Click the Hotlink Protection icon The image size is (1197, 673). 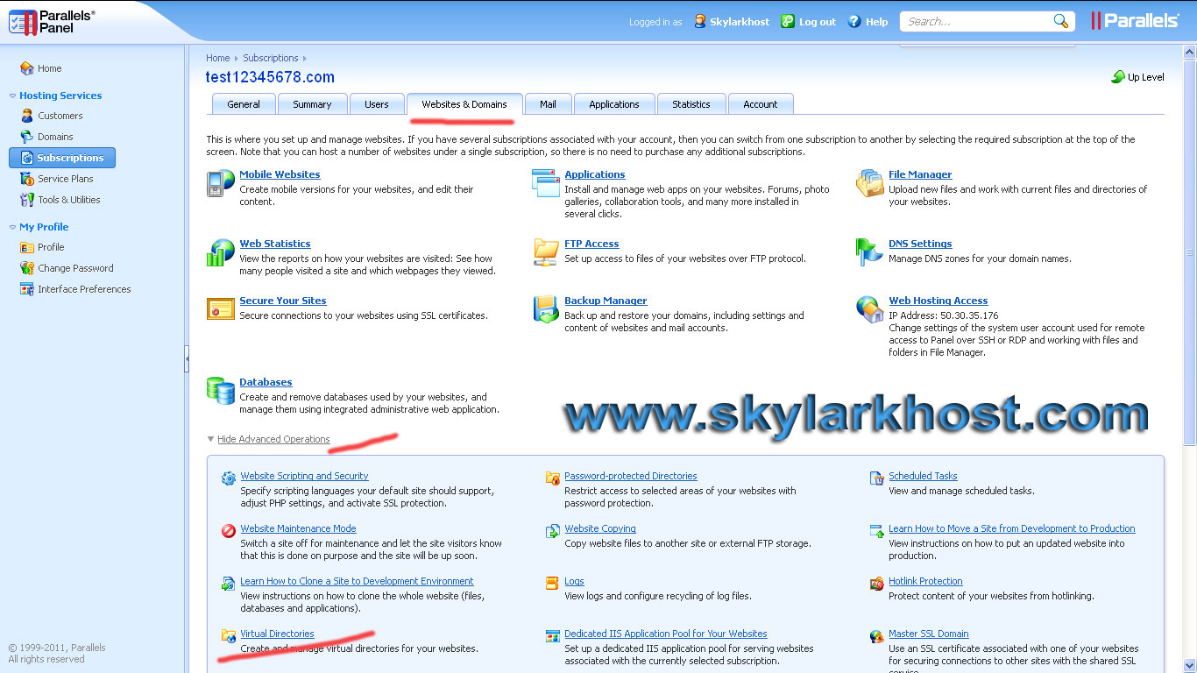pos(877,583)
